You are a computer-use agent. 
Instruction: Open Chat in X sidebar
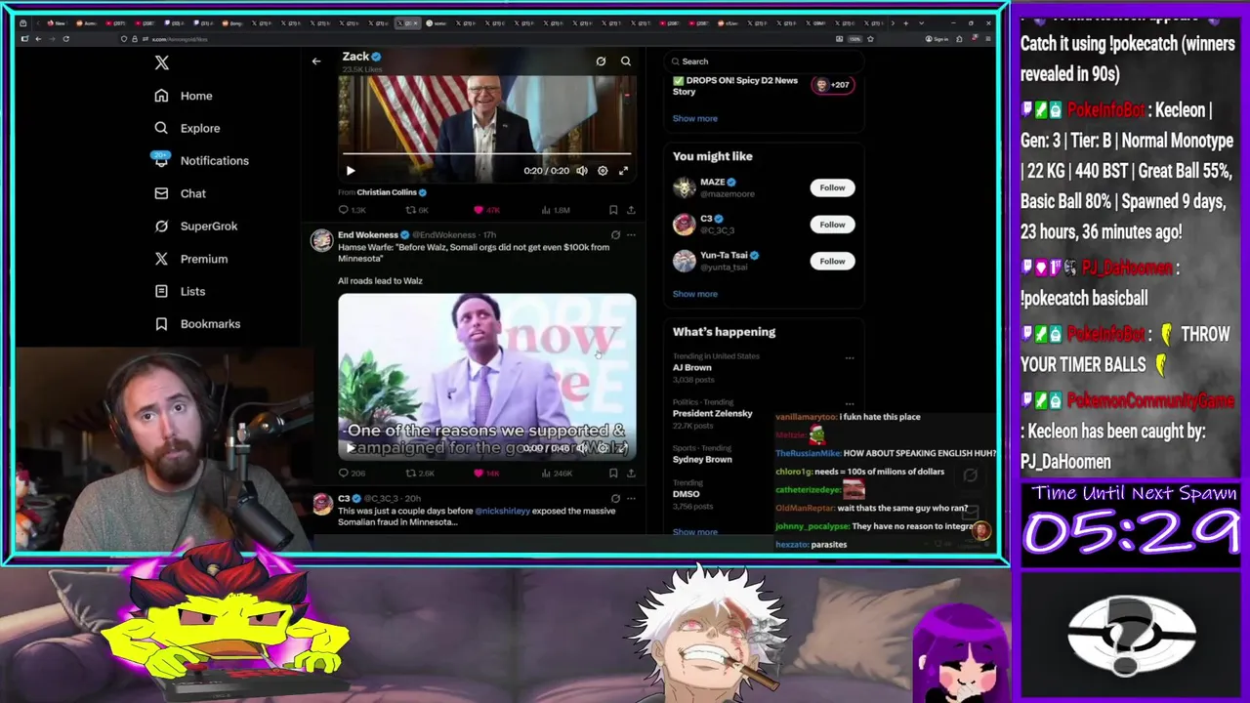181,193
